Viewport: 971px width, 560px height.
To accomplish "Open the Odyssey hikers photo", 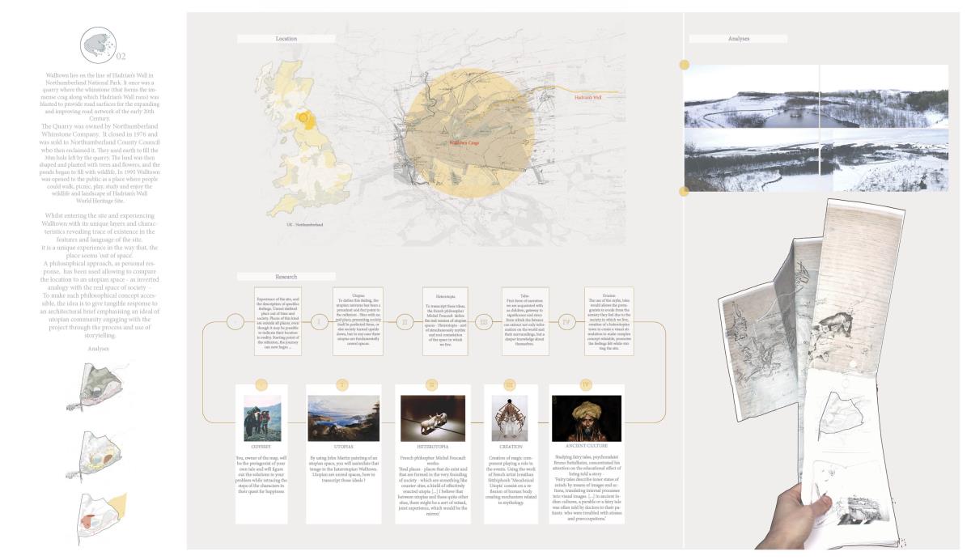I will pyautogui.click(x=262, y=418).
